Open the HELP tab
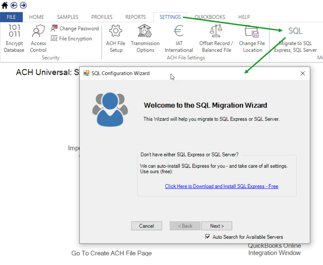Screen dimensions: 323x265 tap(244, 17)
